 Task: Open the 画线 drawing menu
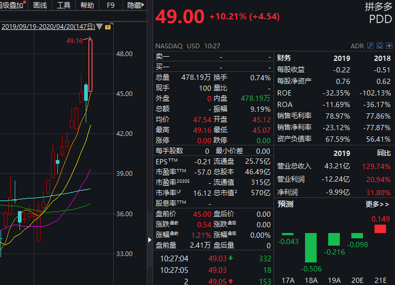click(x=40, y=5)
